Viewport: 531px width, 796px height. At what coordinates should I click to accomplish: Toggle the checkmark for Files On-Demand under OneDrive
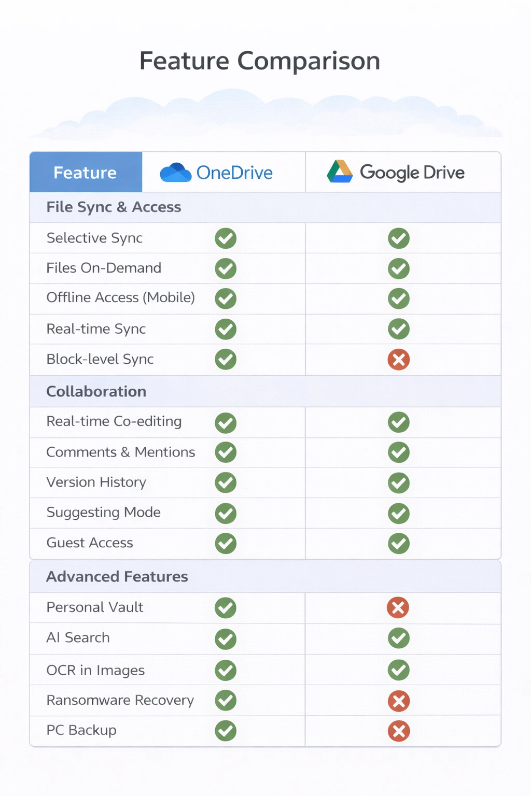(x=226, y=268)
